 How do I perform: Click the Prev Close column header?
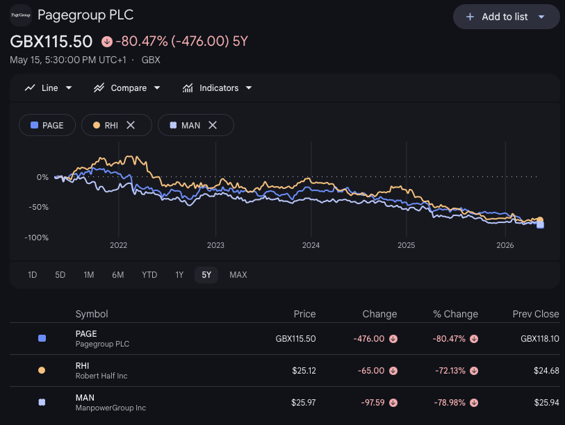[536, 314]
